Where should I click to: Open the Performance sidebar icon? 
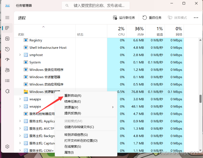pyautogui.click(x=7, y=38)
